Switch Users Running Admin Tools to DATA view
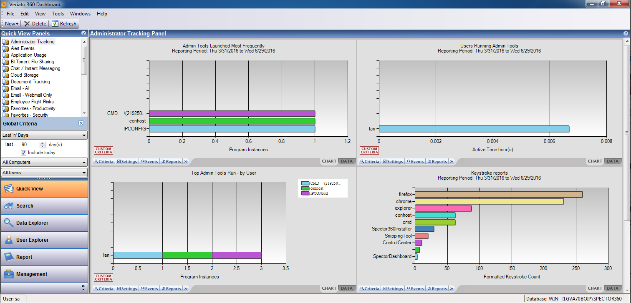The height and width of the screenshot is (303, 631). click(x=612, y=161)
